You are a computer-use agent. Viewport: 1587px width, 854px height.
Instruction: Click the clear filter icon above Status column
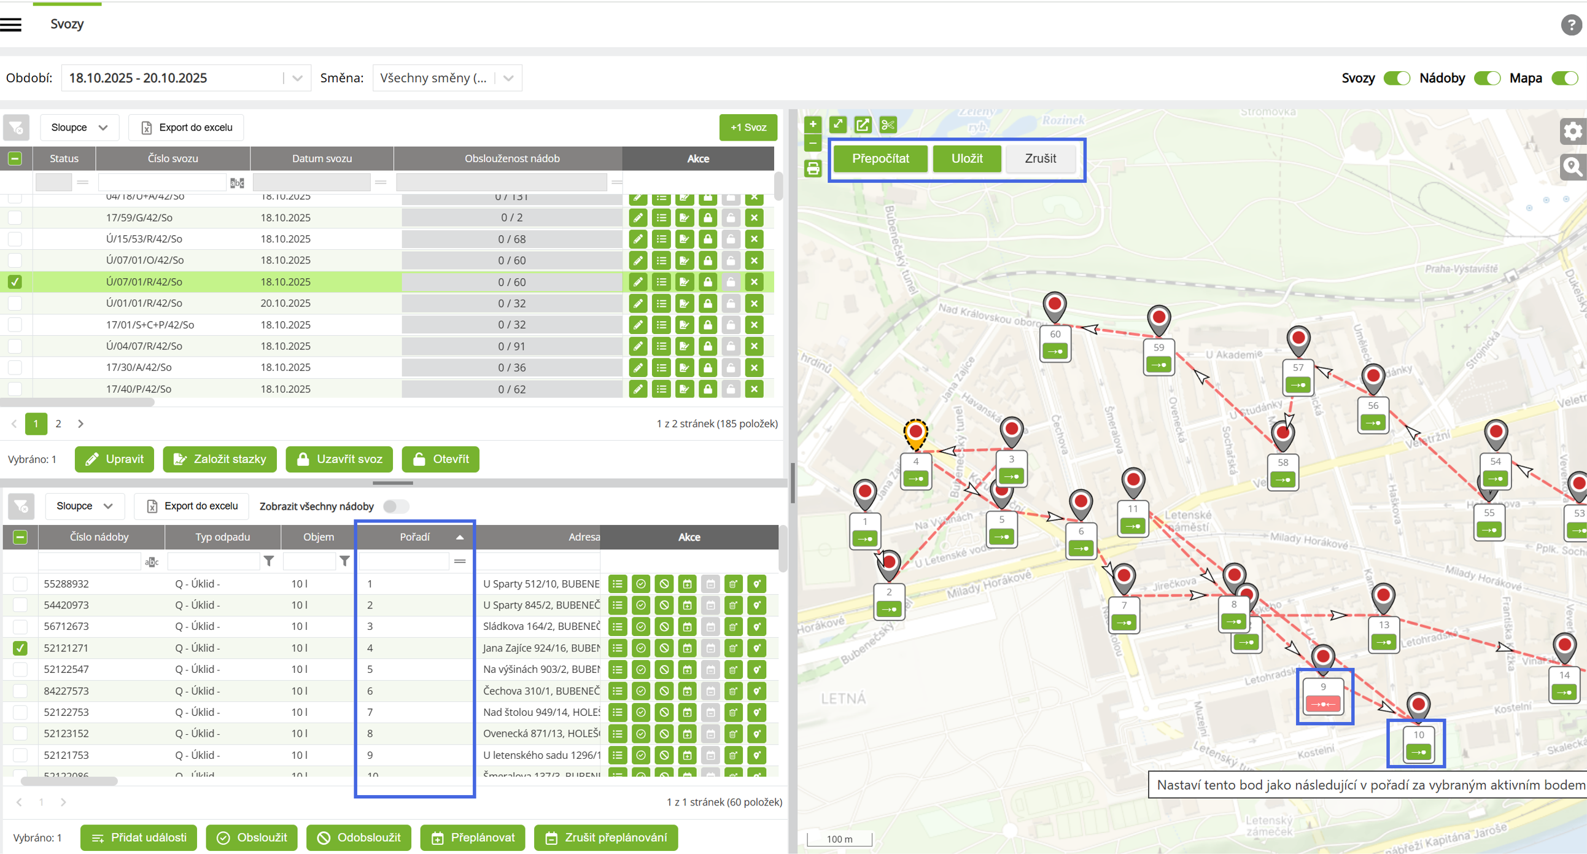(x=16, y=128)
